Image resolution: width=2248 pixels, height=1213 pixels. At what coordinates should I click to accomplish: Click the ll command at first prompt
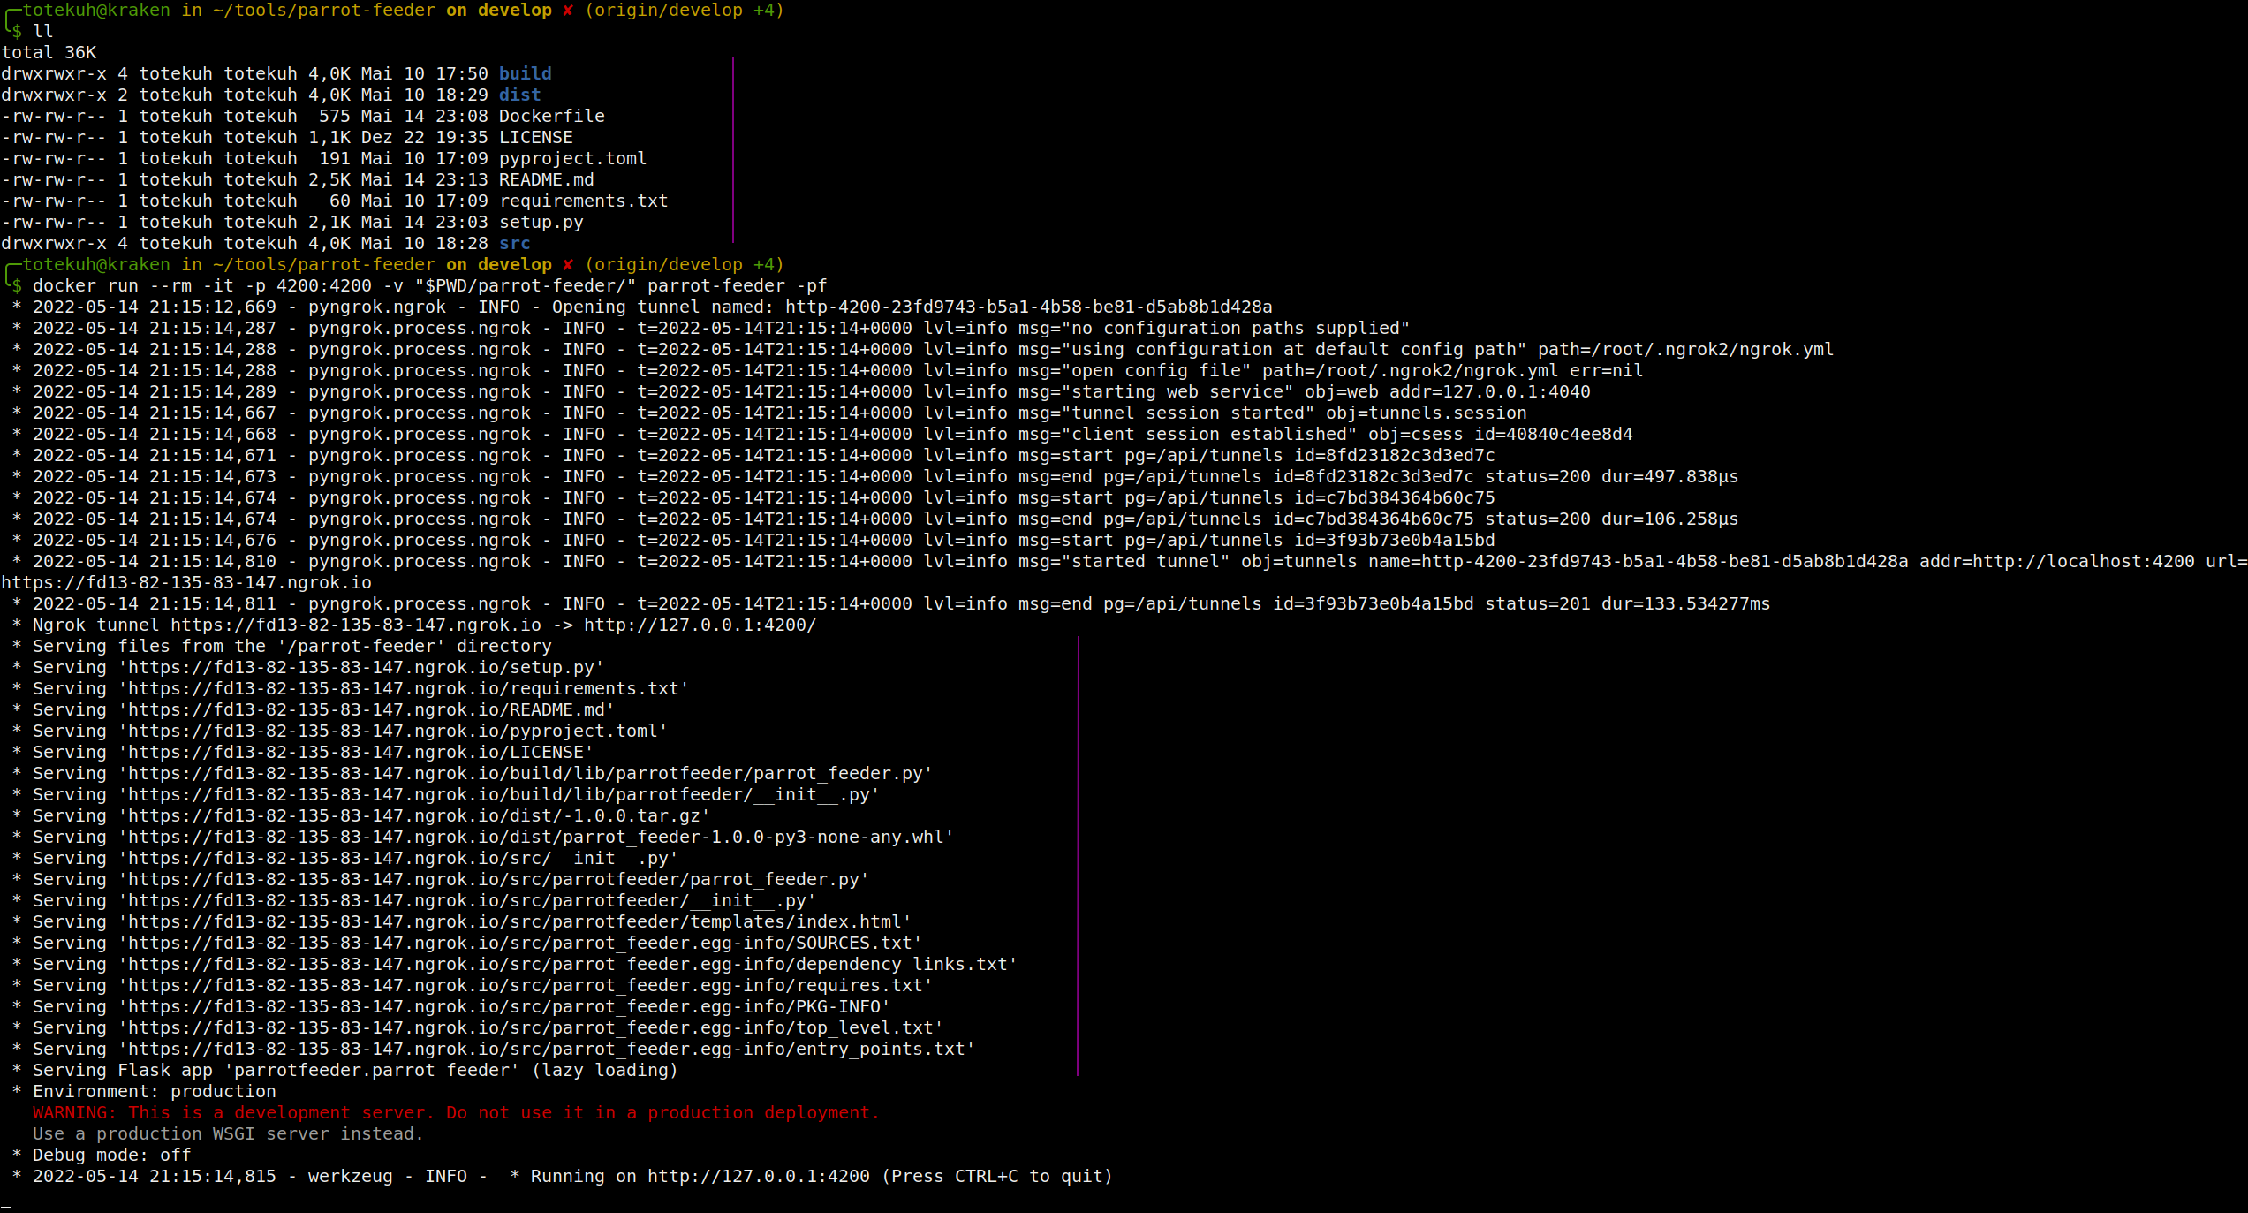[43, 32]
